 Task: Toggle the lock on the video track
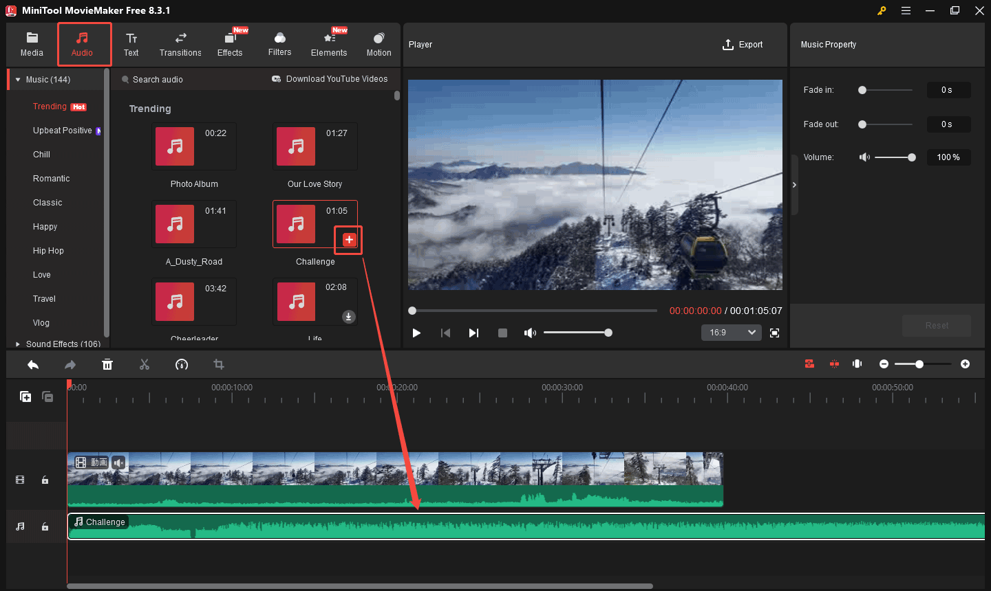point(45,480)
